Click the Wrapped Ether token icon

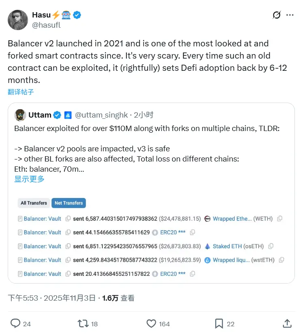click(x=207, y=218)
